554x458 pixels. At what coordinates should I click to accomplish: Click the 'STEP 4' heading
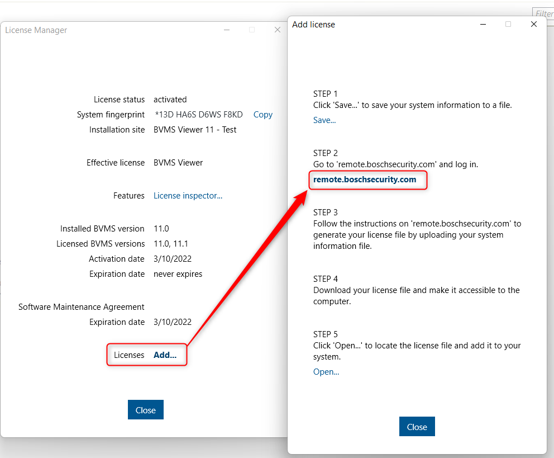point(326,279)
